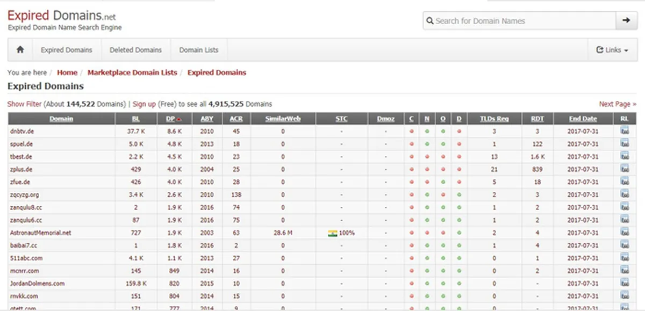
Task: Open Expired Domains breadcrumb link
Action: (x=217, y=73)
